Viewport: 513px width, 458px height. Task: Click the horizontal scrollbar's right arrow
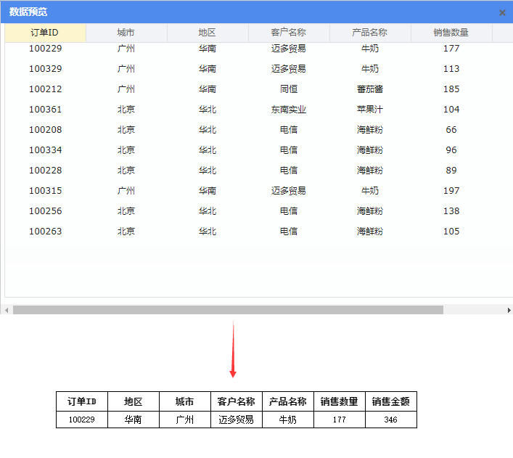click(x=508, y=310)
